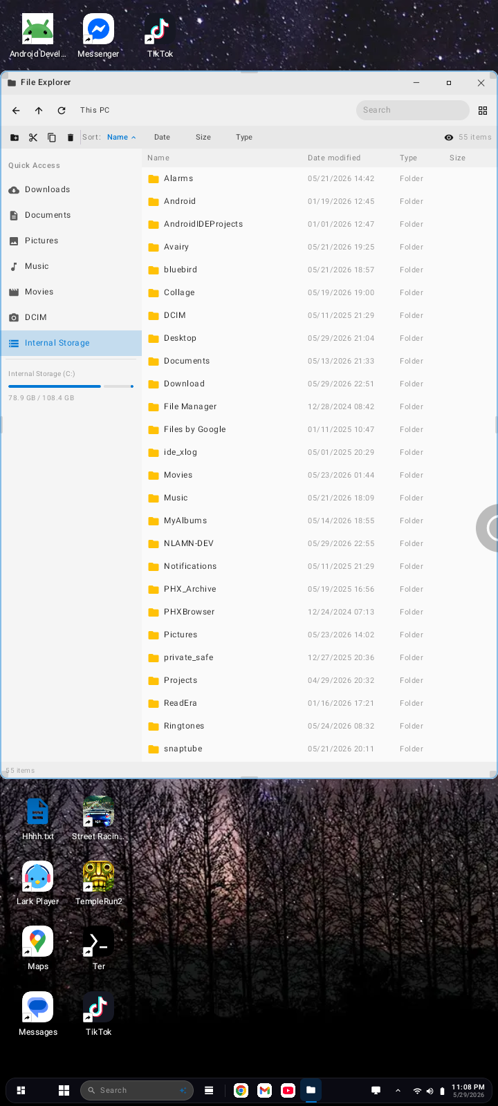
Task: Open YouTube from the taskbar
Action: (288, 1090)
